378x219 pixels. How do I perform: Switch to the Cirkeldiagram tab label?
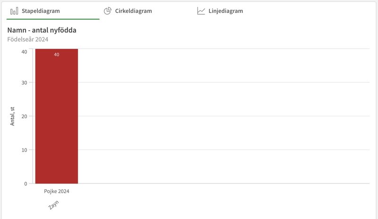tap(133, 11)
